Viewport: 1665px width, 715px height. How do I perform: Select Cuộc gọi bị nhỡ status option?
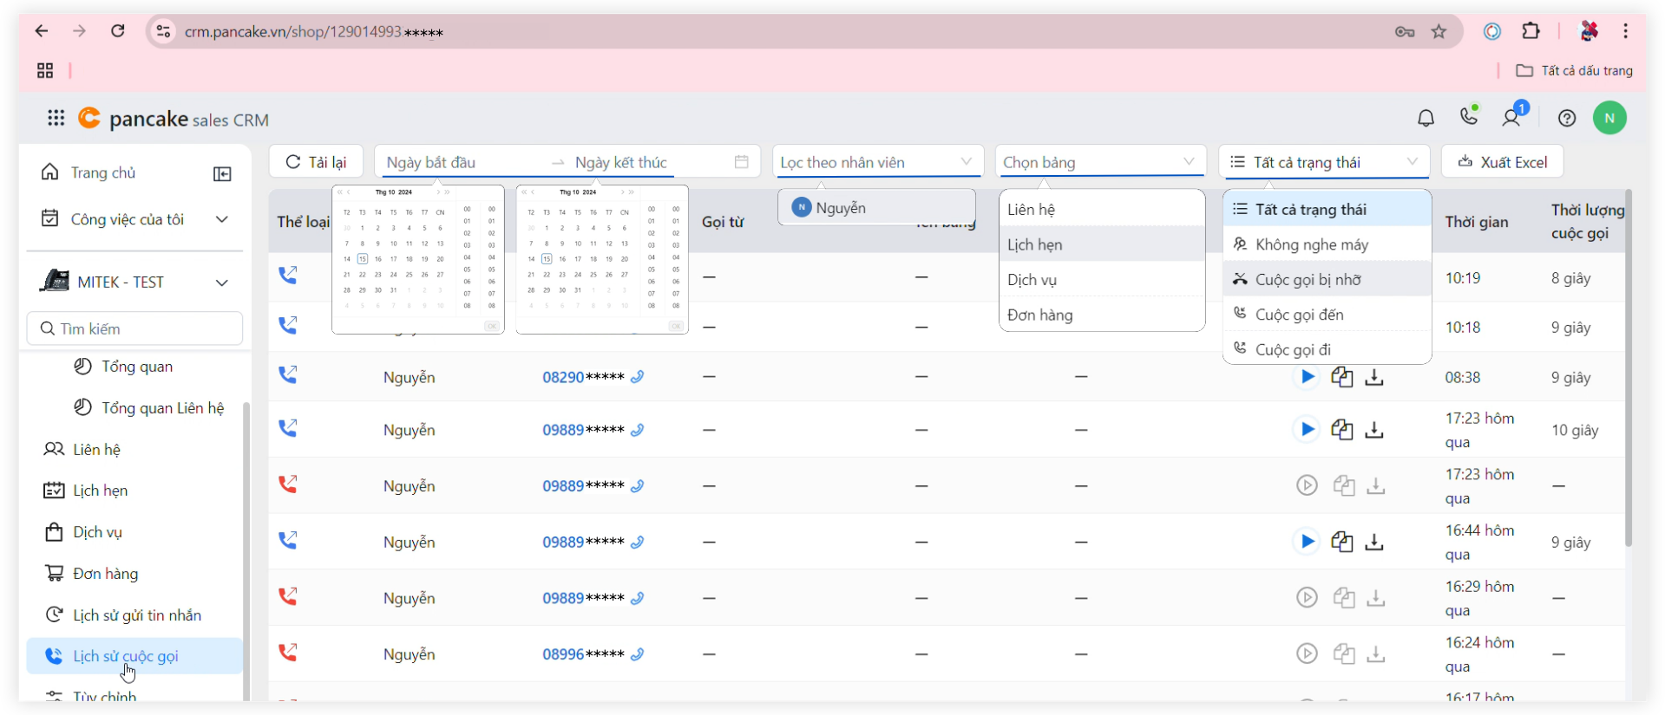click(1308, 279)
